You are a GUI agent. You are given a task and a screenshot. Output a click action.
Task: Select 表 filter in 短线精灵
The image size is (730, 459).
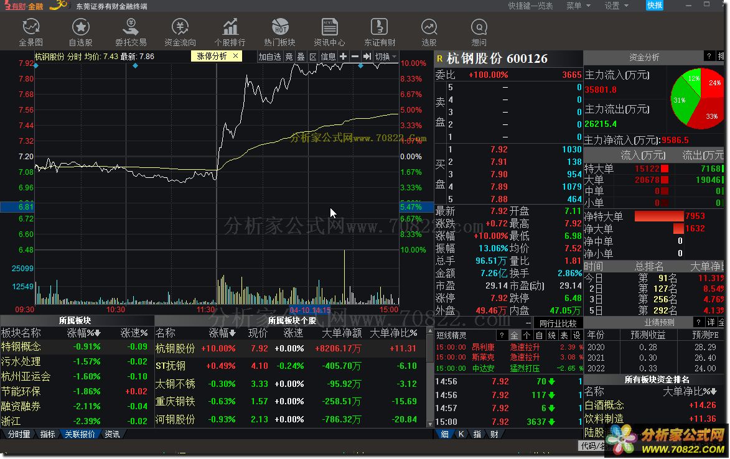click(564, 335)
